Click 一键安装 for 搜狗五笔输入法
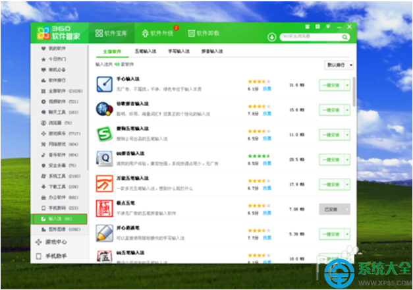The image size is (413, 290). [331, 134]
